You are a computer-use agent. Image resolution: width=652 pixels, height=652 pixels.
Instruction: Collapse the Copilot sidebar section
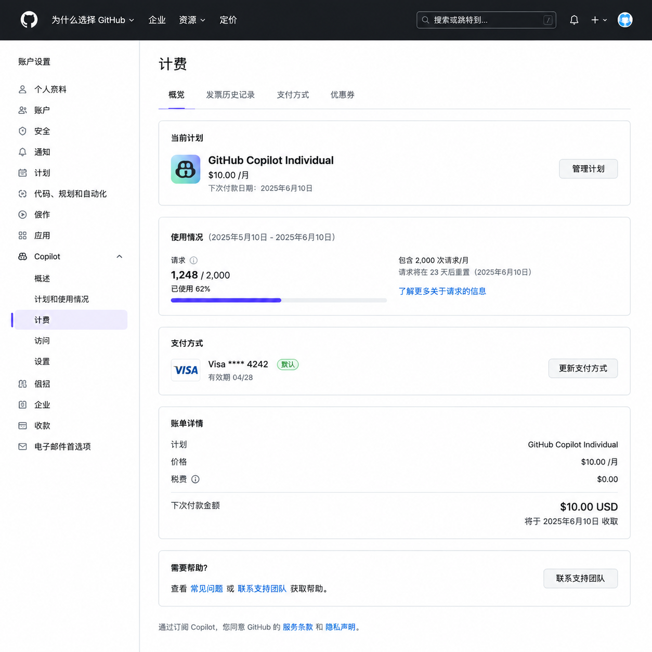tap(119, 256)
